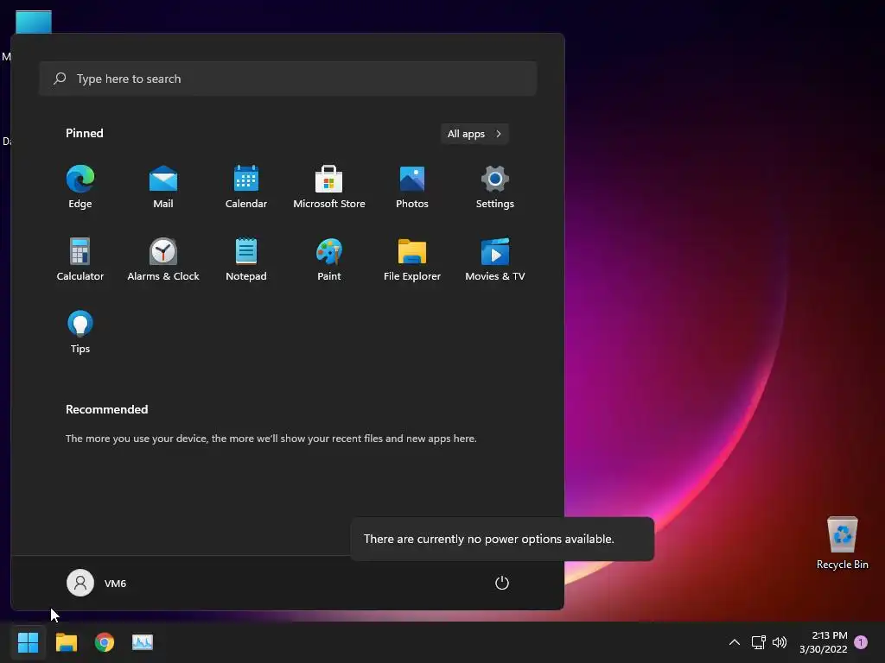Launch the Photos app

(412, 187)
